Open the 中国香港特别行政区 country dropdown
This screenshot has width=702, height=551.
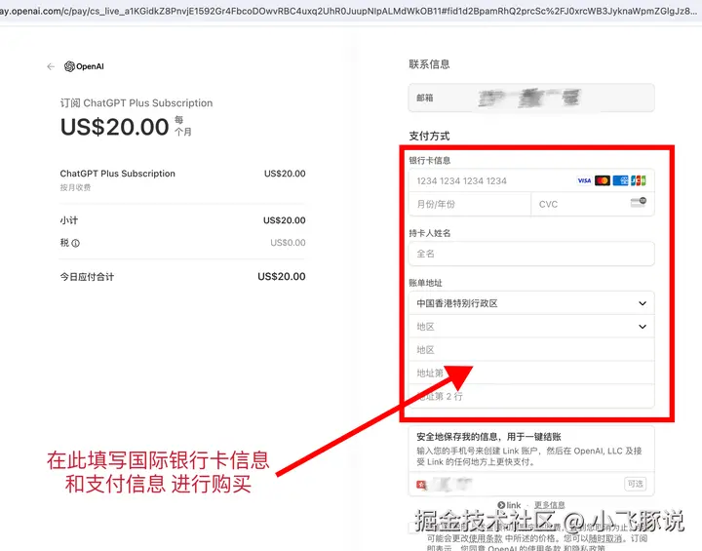click(x=531, y=303)
